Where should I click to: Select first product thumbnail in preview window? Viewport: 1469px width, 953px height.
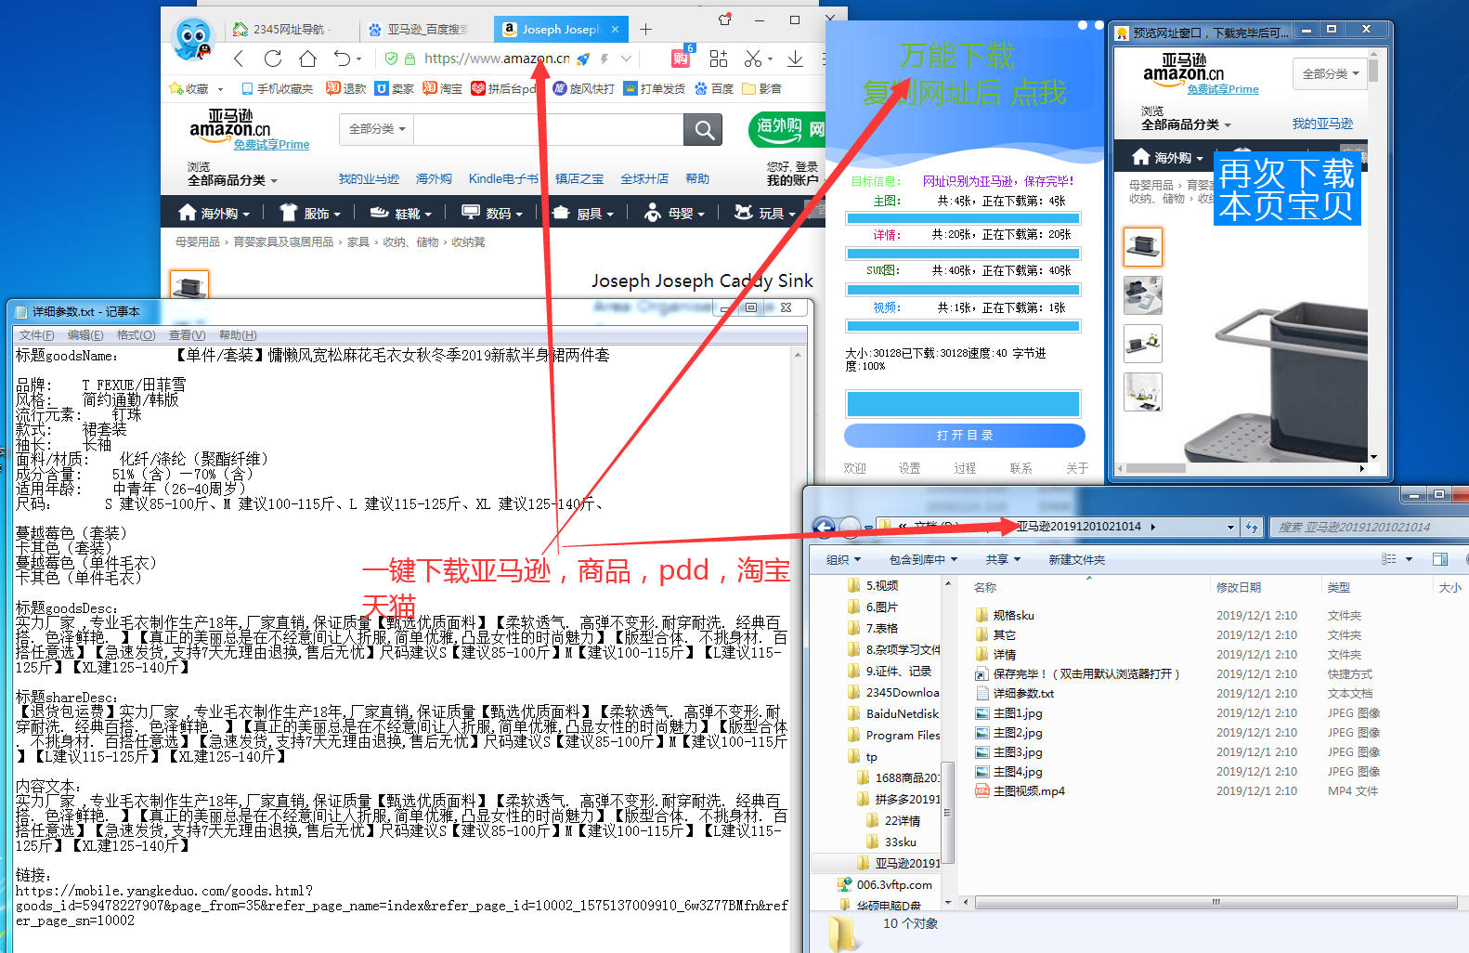pos(1143,247)
